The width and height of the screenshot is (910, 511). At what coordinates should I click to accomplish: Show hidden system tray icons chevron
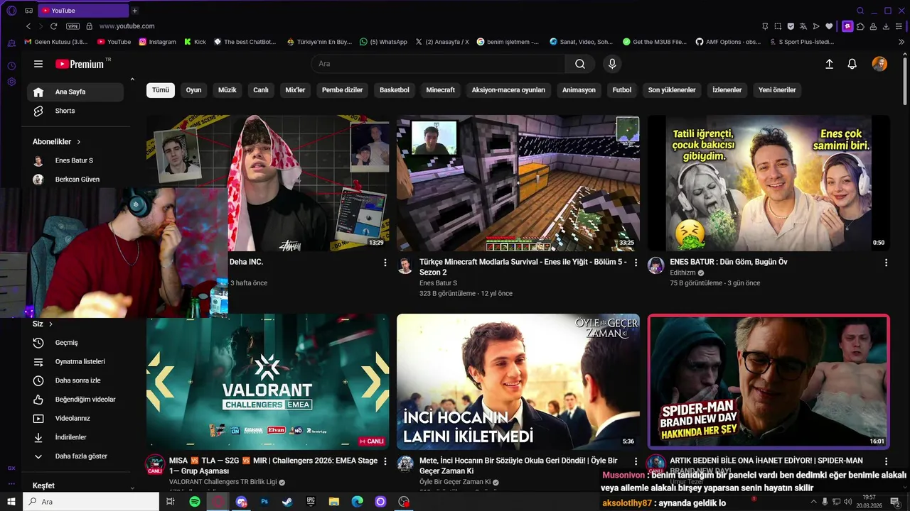click(x=813, y=502)
